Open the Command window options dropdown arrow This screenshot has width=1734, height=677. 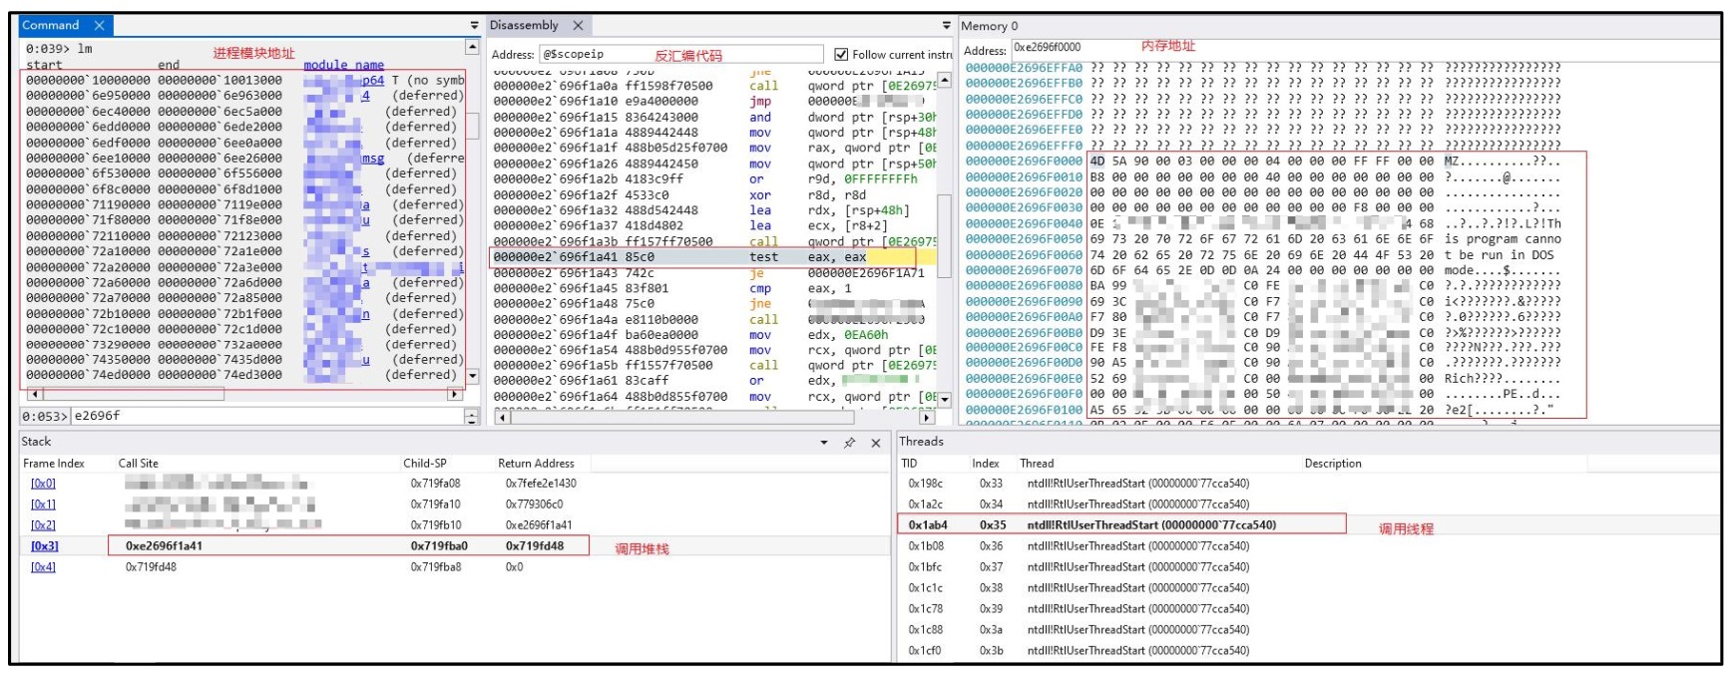point(474,26)
